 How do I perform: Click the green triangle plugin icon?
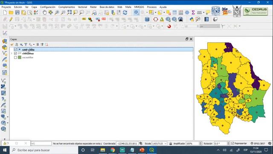162,19
